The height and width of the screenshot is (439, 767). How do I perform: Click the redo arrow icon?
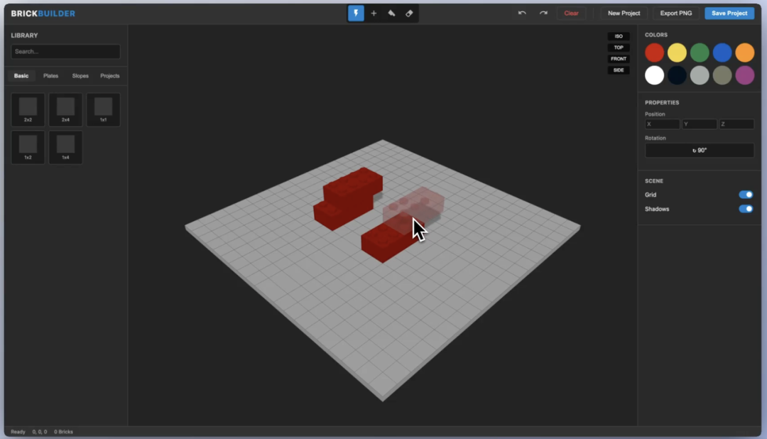click(x=543, y=13)
